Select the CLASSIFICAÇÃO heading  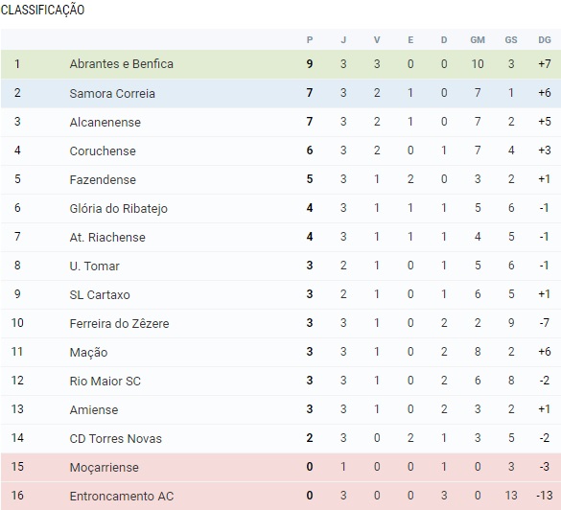point(42,10)
